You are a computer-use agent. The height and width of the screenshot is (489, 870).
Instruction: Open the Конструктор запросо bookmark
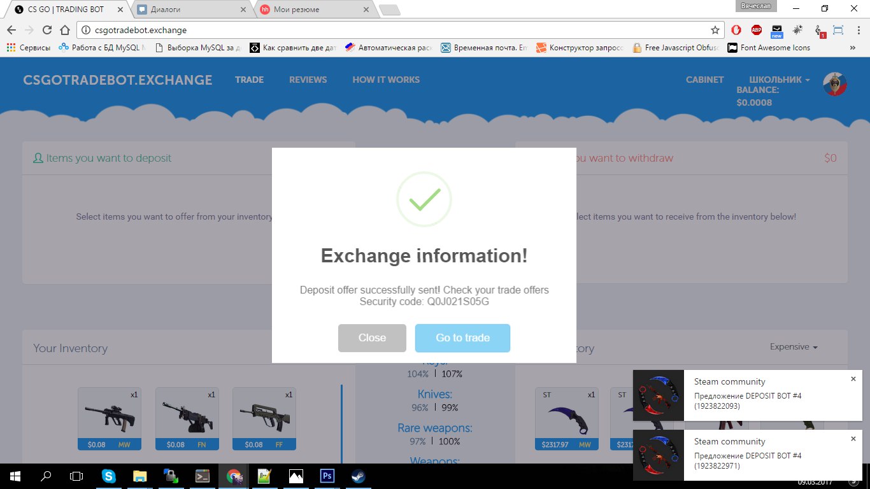pos(580,48)
